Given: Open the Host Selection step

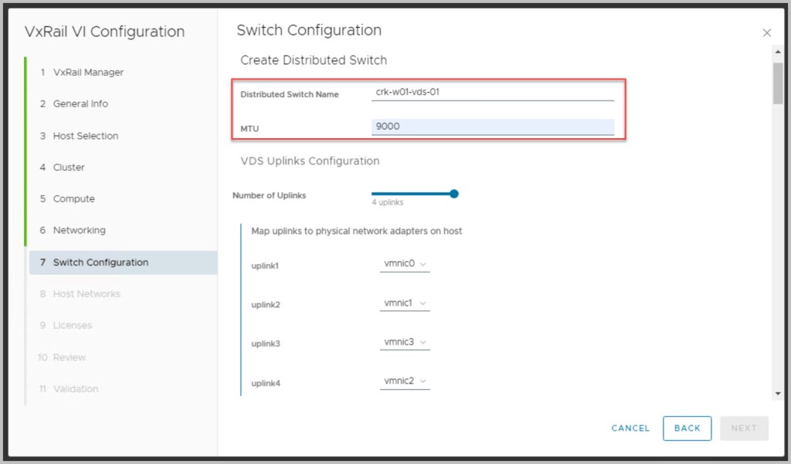Looking at the screenshot, I should click(85, 136).
